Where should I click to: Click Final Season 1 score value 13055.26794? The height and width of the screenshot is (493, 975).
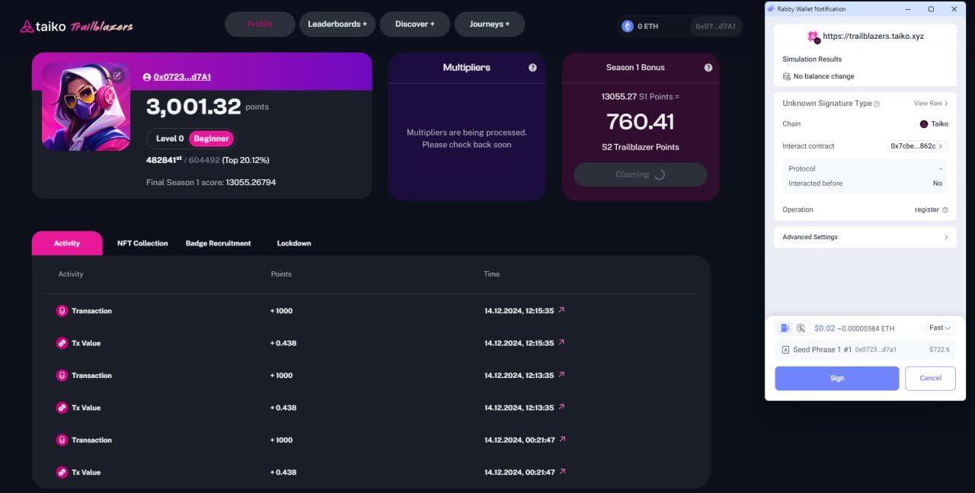pyautogui.click(x=251, y=183)
